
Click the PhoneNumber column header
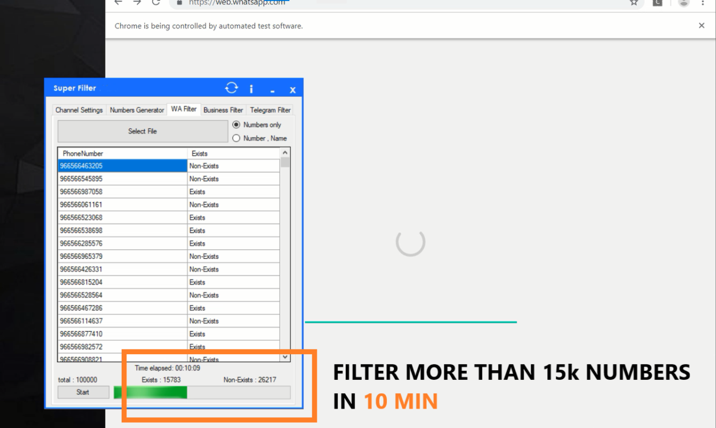[x=123, y=154]
